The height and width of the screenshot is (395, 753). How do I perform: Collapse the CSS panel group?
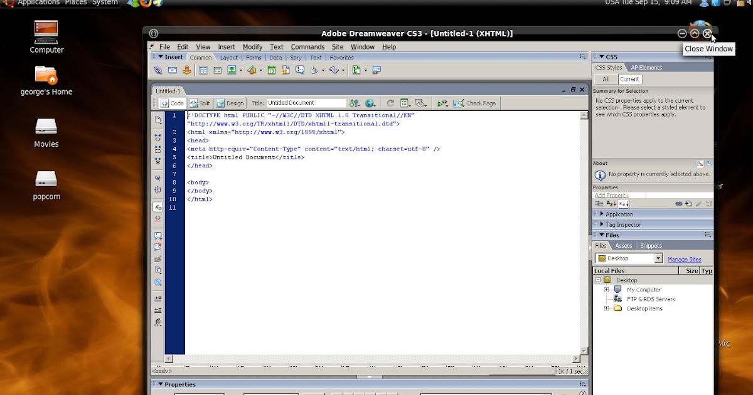point(602,57)
